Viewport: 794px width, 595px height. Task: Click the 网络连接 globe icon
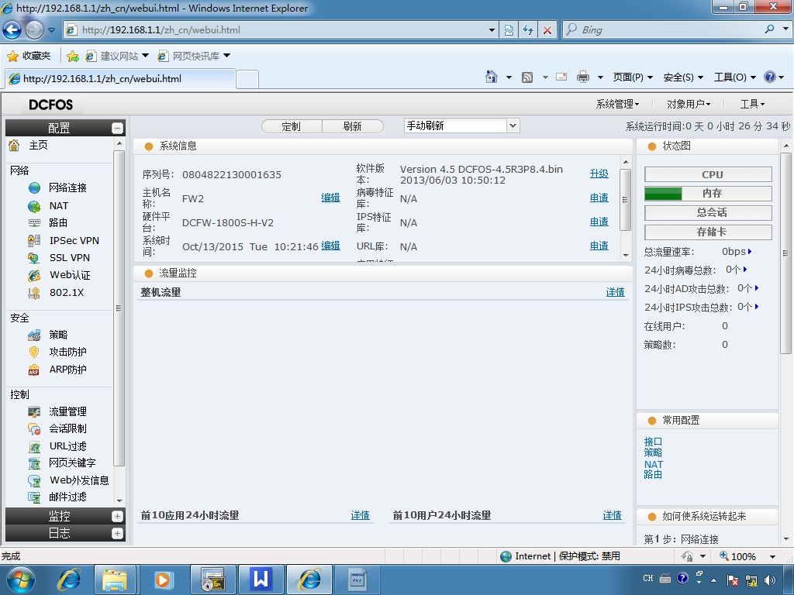pos(34,188)
